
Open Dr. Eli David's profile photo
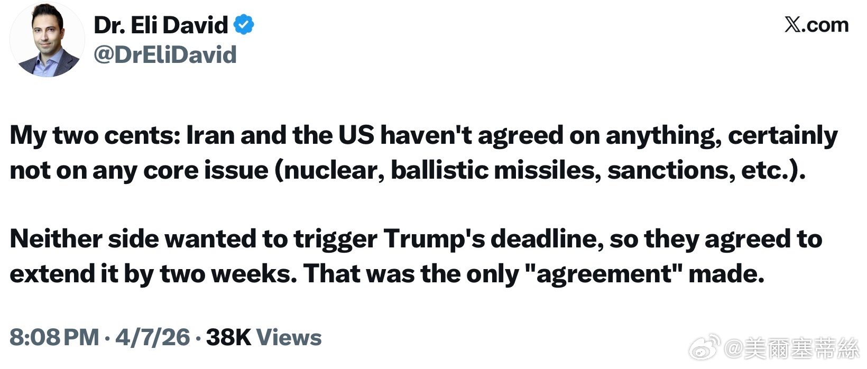47,40
